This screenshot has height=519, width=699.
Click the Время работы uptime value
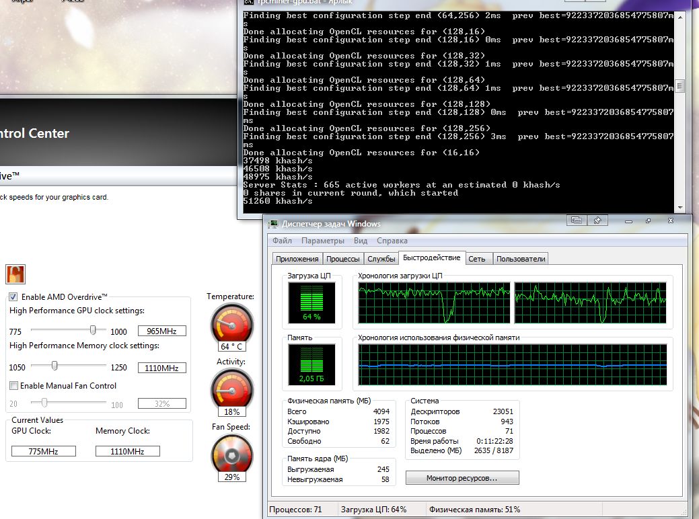(494, 441)
